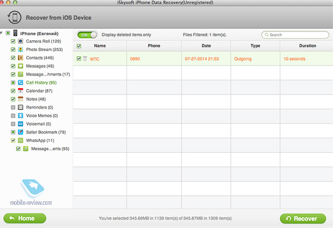Toggle the Contacts checkbox

click(13, 58)
